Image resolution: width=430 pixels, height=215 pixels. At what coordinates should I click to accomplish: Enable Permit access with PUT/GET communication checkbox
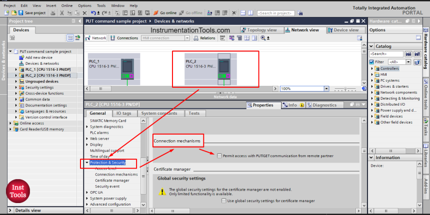tap(219, 156)
